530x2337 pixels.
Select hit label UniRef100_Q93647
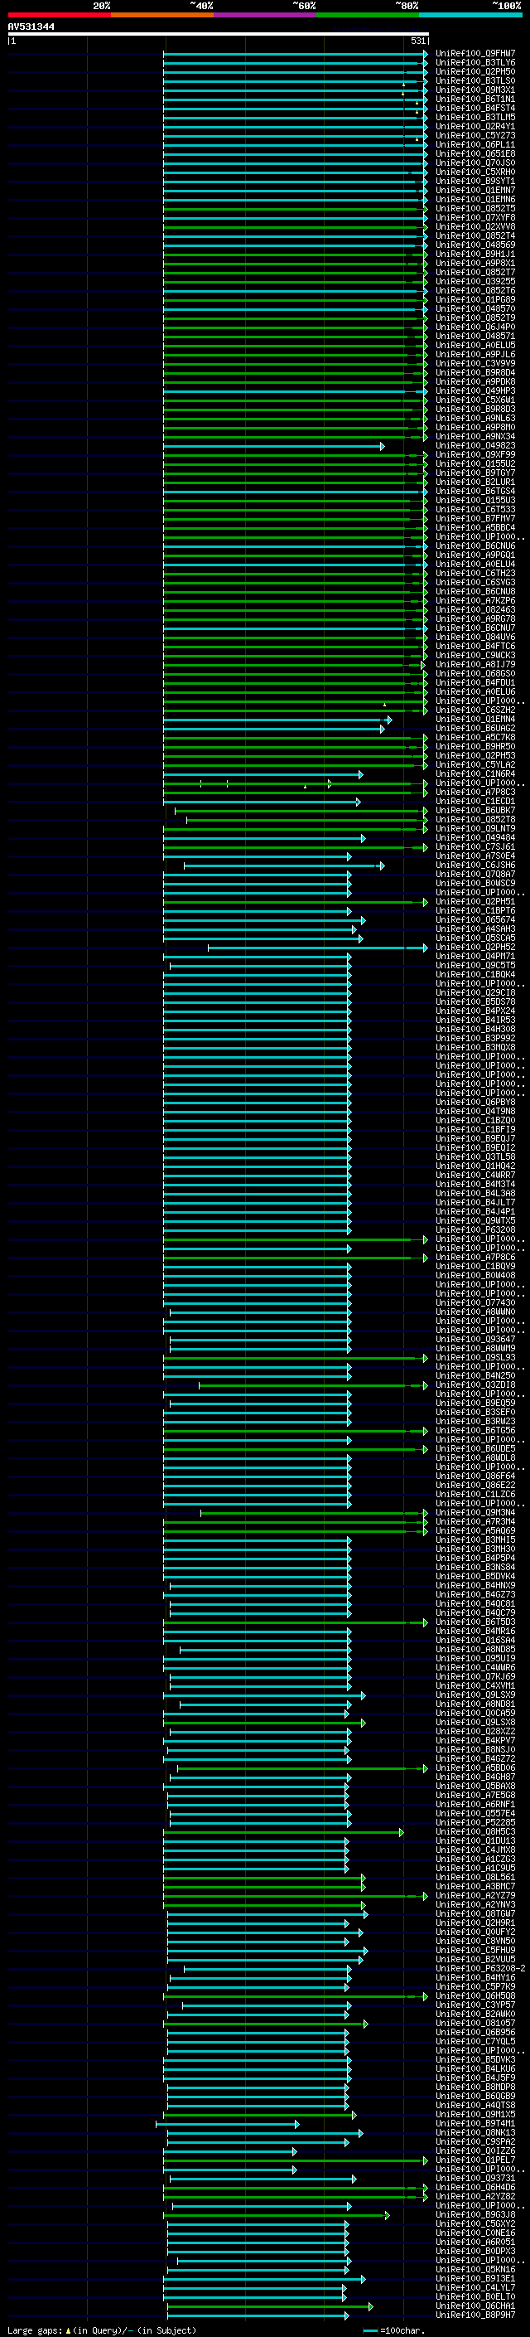click(475, 1339)
